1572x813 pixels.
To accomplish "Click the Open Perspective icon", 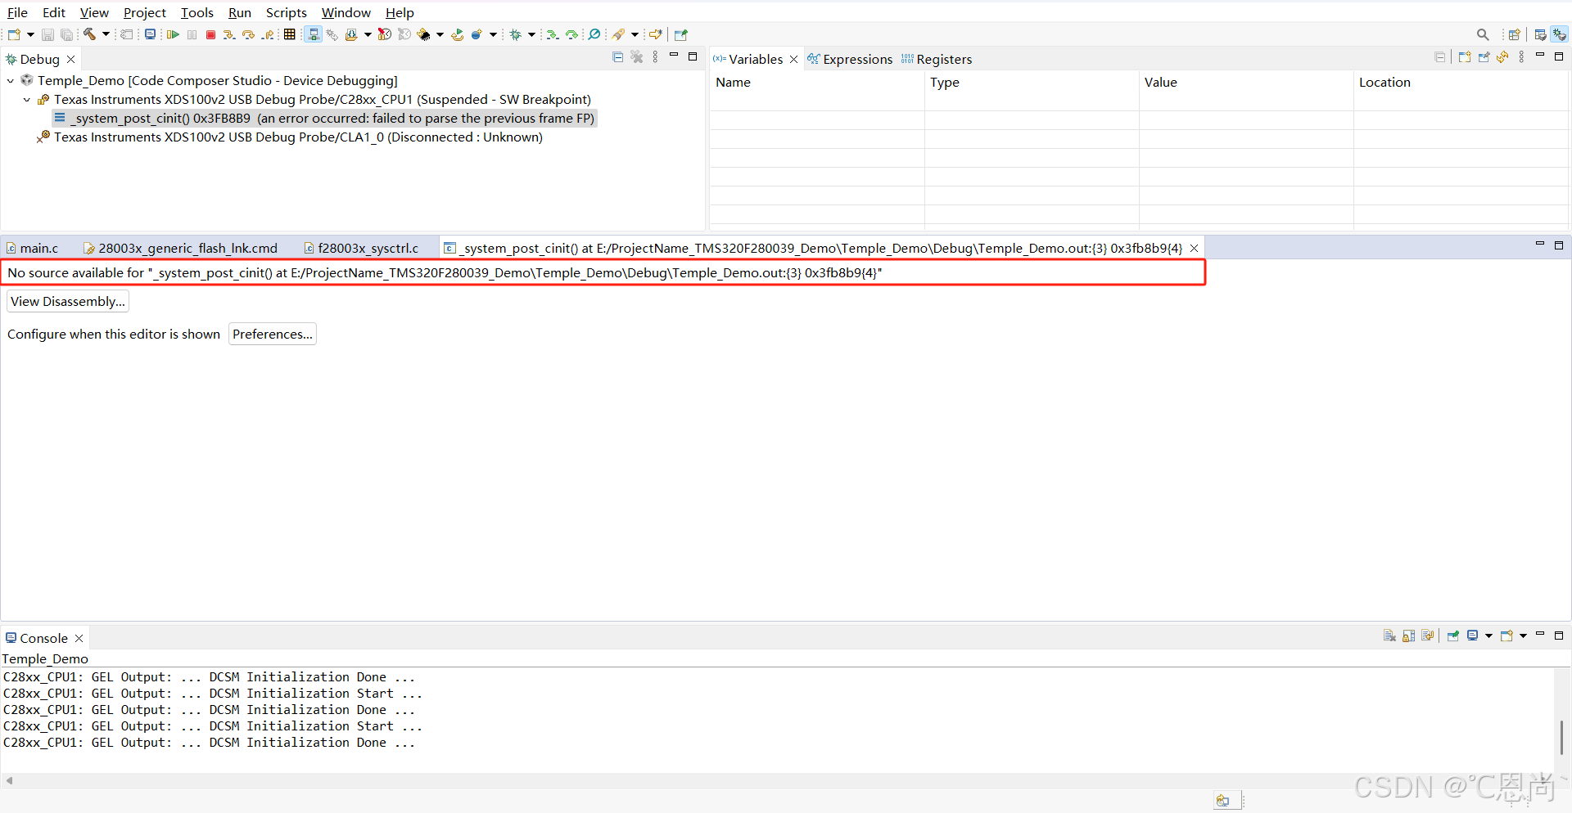I will pyautogui.click(x=1514, y=34).
